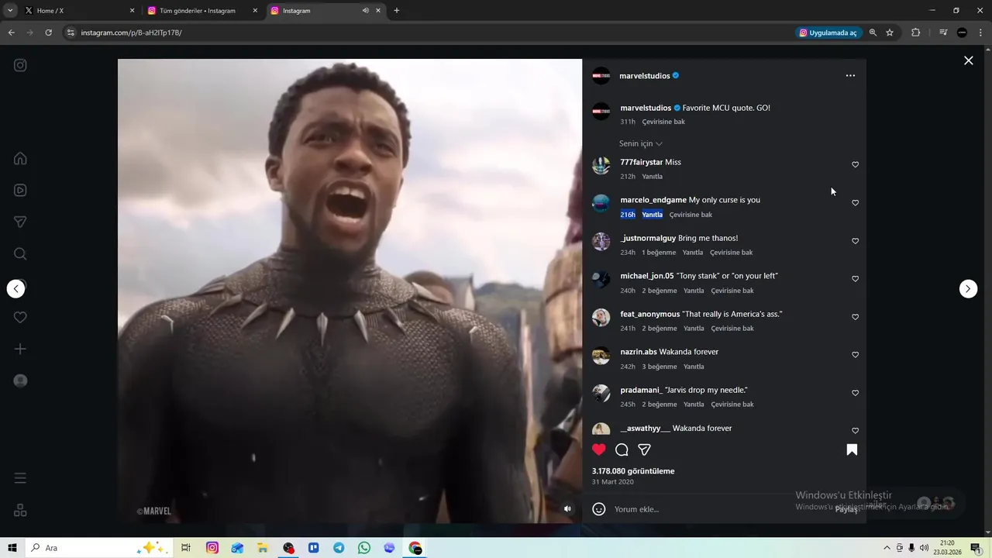The height and width of the screenshot is (558, 992).
Task: Open Direct messages paper-plane in sidebar
Action: point(20,222)
